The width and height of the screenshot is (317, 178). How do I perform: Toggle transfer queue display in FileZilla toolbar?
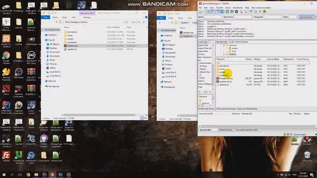point(222,11)
